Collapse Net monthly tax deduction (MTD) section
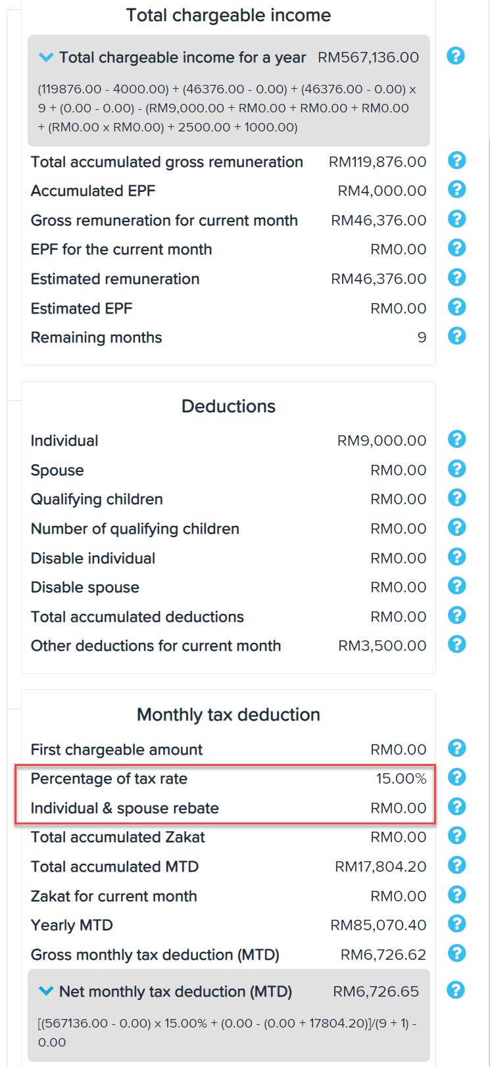 pos(46,991)
